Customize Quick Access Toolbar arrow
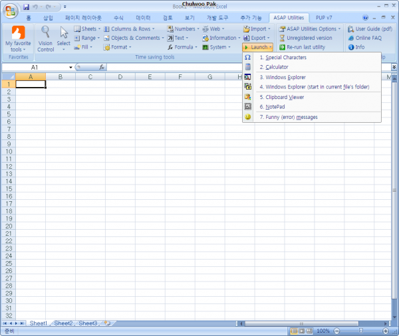 [65, 7]
